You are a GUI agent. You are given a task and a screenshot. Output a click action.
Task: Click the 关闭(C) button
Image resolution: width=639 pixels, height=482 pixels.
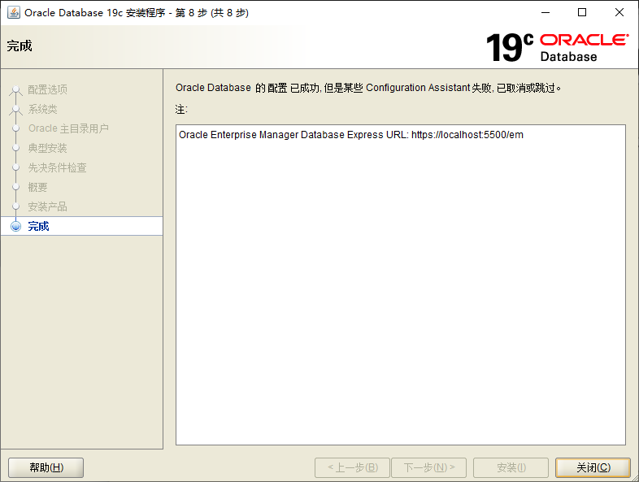(x=593, y=467)
